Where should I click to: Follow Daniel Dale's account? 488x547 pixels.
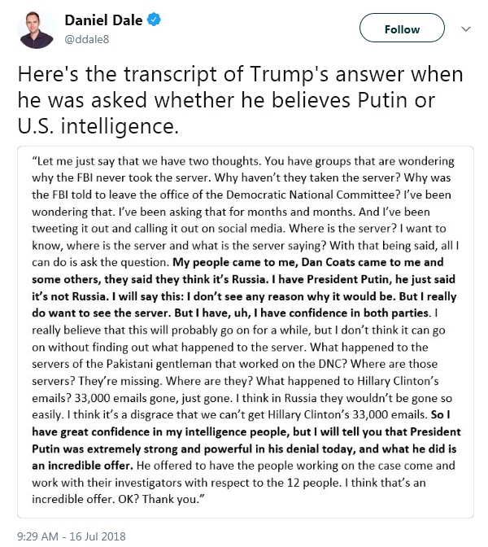(402, 28)
